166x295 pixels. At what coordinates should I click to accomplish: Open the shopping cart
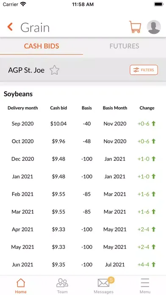(x=135, y=27)
